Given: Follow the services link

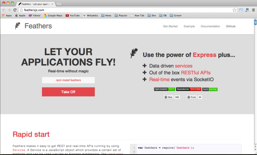Looking at the screenshot, I should 184,66.
